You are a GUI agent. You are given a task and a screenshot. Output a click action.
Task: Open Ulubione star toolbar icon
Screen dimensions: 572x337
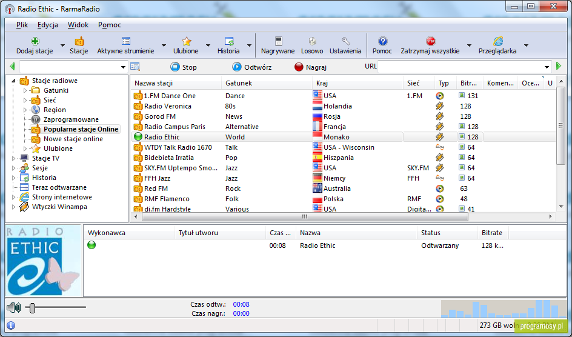tap(187, 41)
